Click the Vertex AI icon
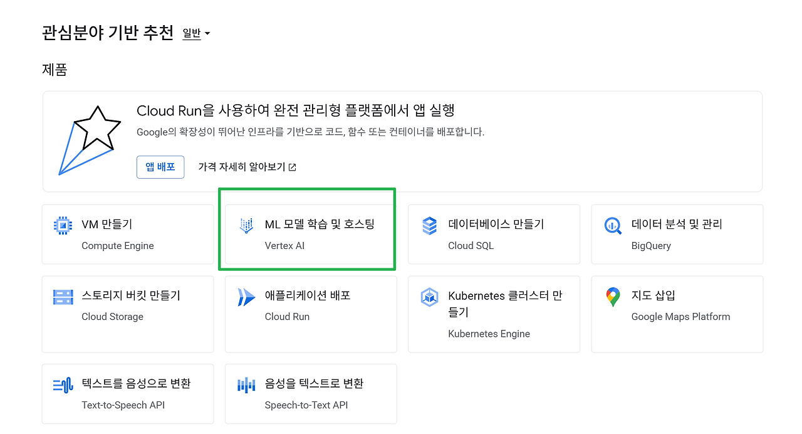The width and height of the screenshot is (802, 434). (246, 225)
